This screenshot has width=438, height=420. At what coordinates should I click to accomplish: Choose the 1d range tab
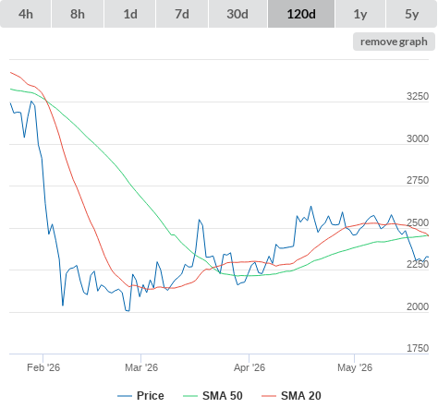click(130, 14)
